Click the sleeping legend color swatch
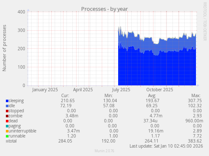 coord(7,101)
